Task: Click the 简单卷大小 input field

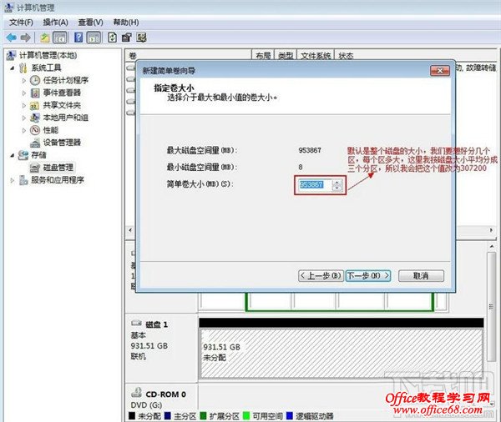Action: click(x=316, y=185)
